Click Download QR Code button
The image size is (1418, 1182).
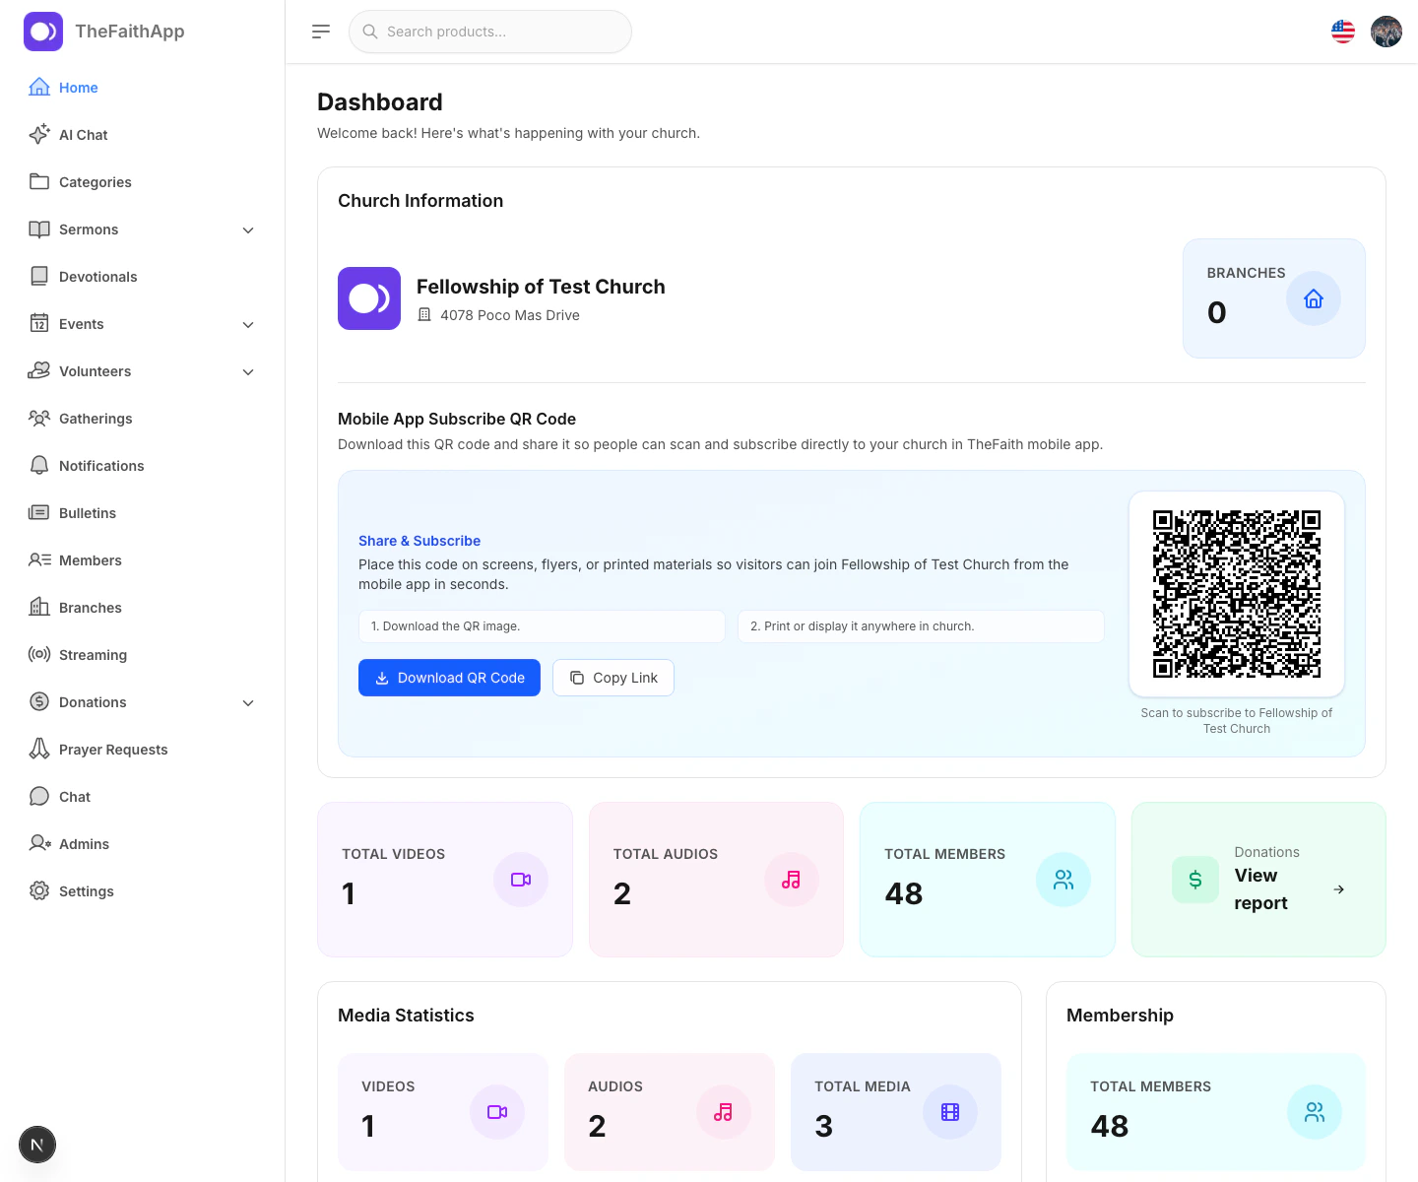click(449, 678)
